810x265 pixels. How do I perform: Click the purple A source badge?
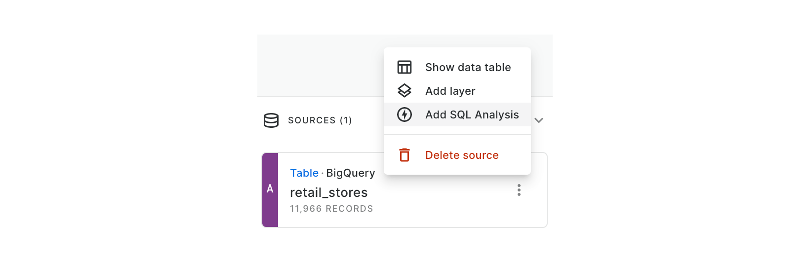[x=270, y=190]
